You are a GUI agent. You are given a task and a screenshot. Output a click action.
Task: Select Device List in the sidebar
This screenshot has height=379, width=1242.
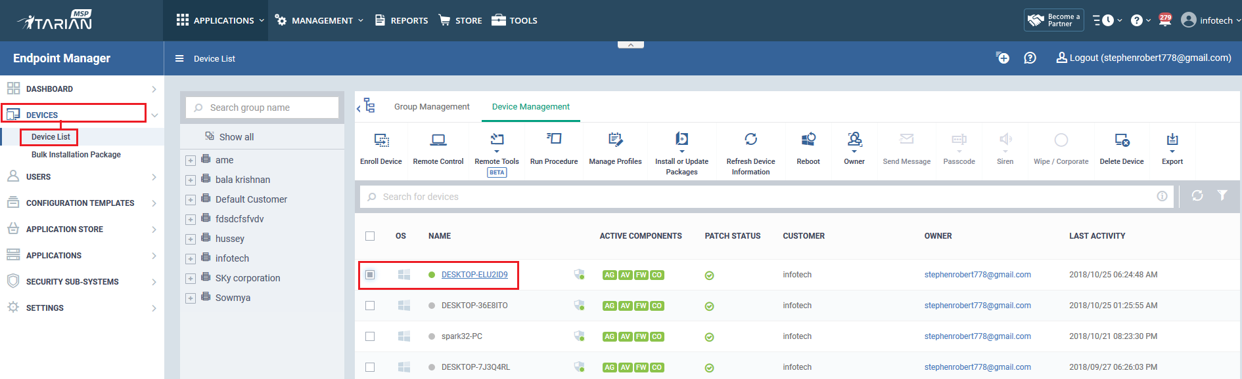tap(51, 137)
